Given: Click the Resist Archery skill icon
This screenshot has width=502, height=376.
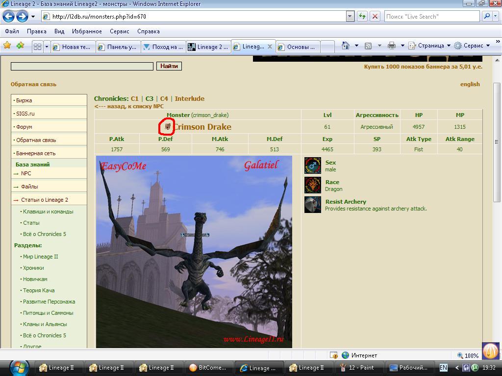Looking at the screenshot, I should click(x=312, y=205).
